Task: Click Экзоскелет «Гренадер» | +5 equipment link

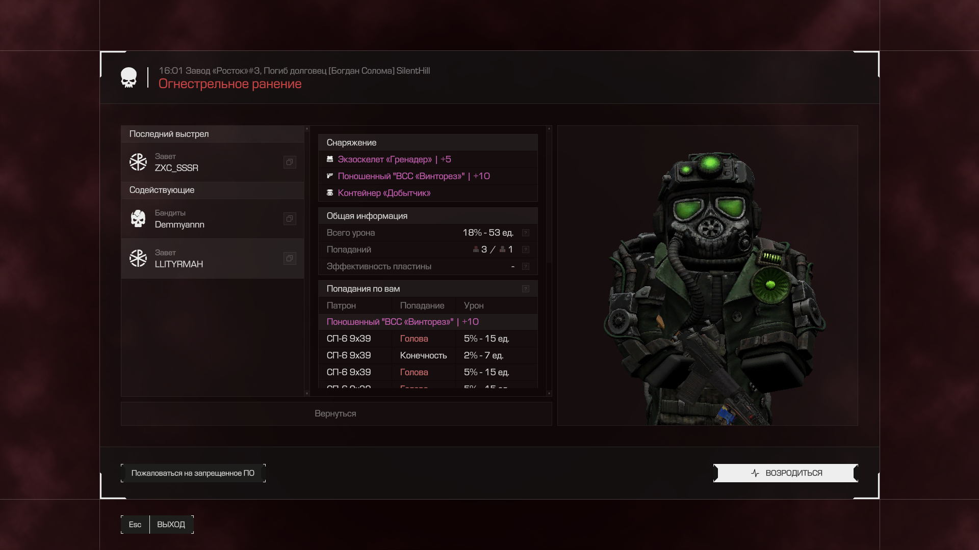Action: 394,159
